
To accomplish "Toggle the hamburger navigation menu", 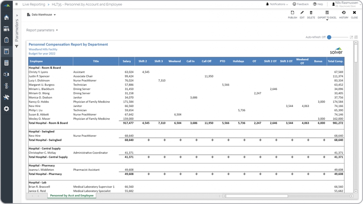I will pyautogui.click(x=16, y=5).
